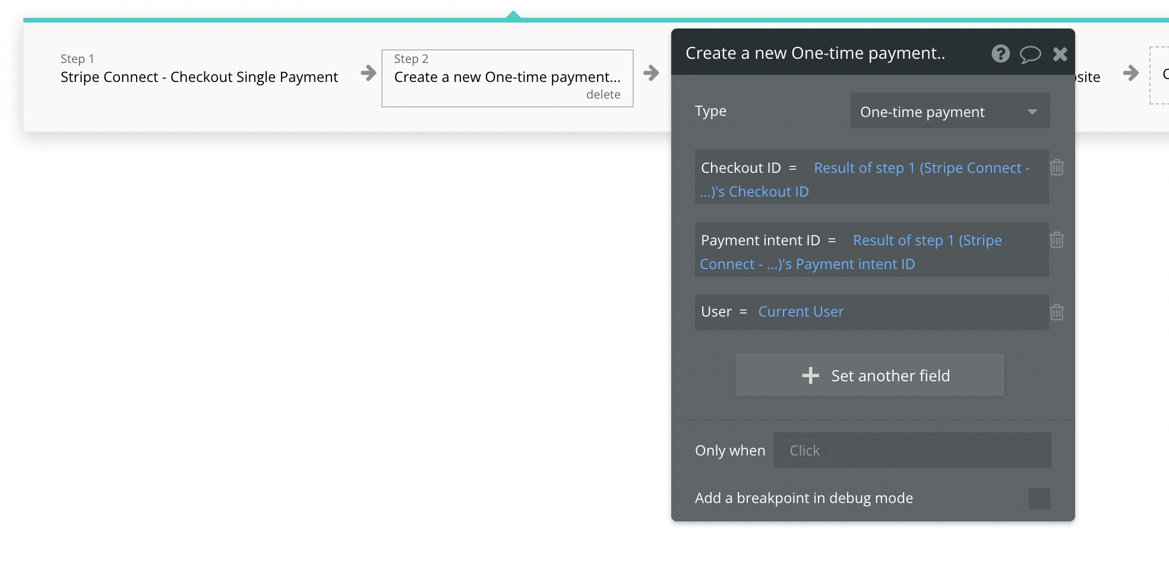1169x563 pixels.
Task: Edit Payment intent ID's dynamic expression
Action: point(927,241)
